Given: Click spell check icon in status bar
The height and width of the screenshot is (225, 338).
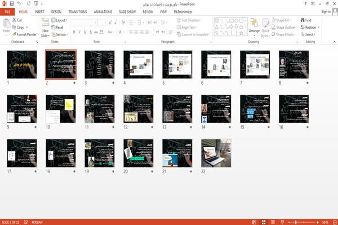Looking at the screenshot, I should coord(26,222).
